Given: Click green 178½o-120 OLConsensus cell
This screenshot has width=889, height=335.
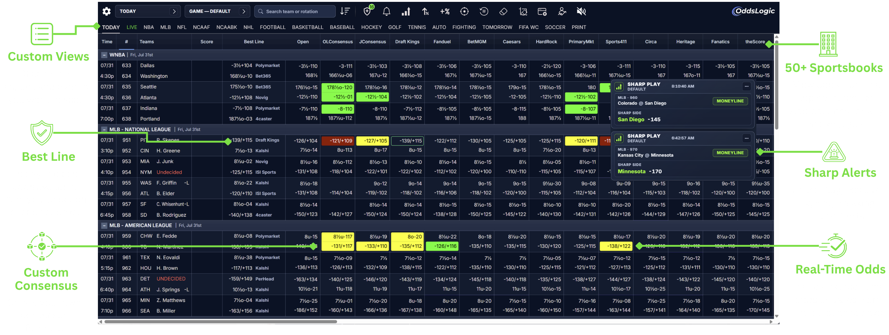Looking at the screenshot, I should click(x=338, y=87).
